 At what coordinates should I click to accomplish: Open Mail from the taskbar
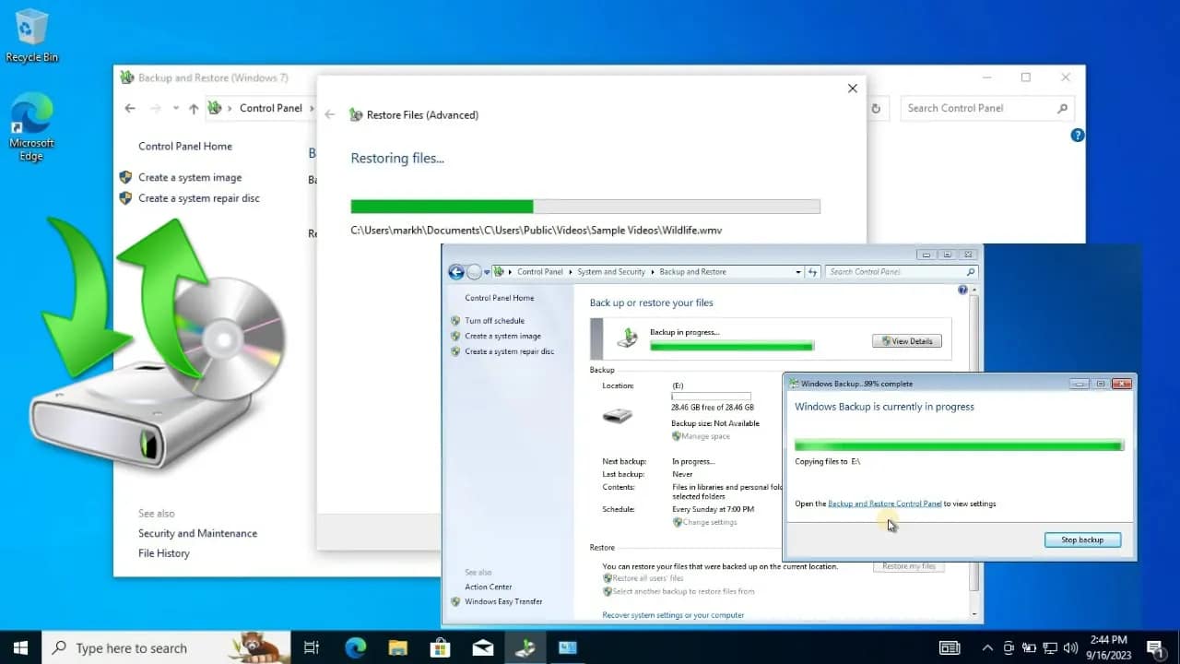[483, 647]
